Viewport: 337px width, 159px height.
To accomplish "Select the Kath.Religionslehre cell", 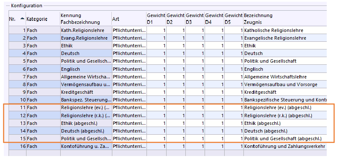I will point(86,30).
